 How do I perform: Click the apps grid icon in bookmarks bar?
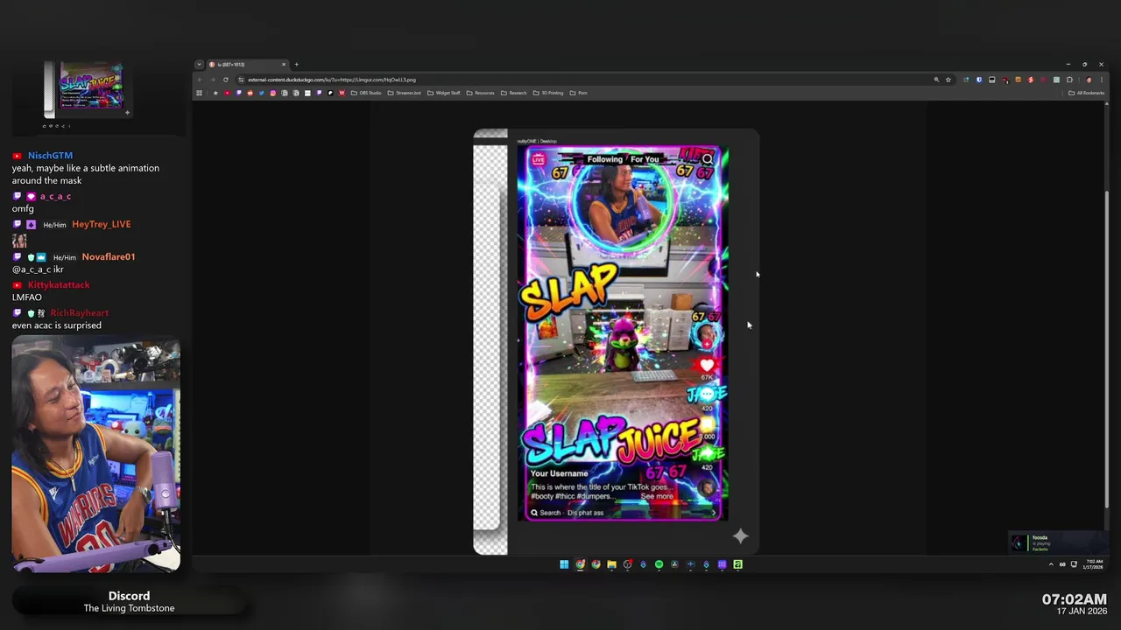(x=199, y=93)
